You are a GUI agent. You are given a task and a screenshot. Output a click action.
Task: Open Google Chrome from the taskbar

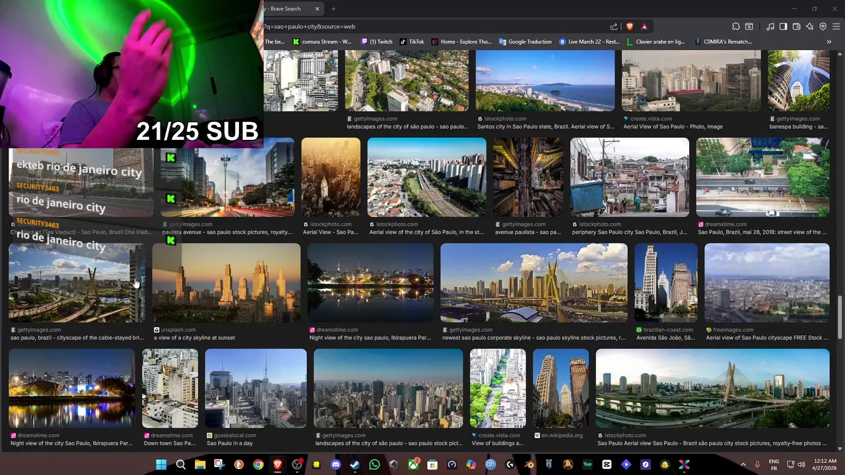click(258, 464)
